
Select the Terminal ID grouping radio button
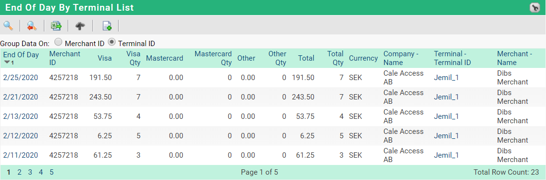tap(111, 42)
